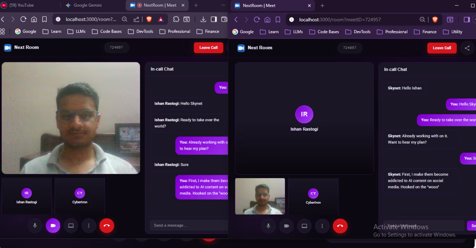
Task: Open Google bookmark in right browser
Action: pos(243,32)
